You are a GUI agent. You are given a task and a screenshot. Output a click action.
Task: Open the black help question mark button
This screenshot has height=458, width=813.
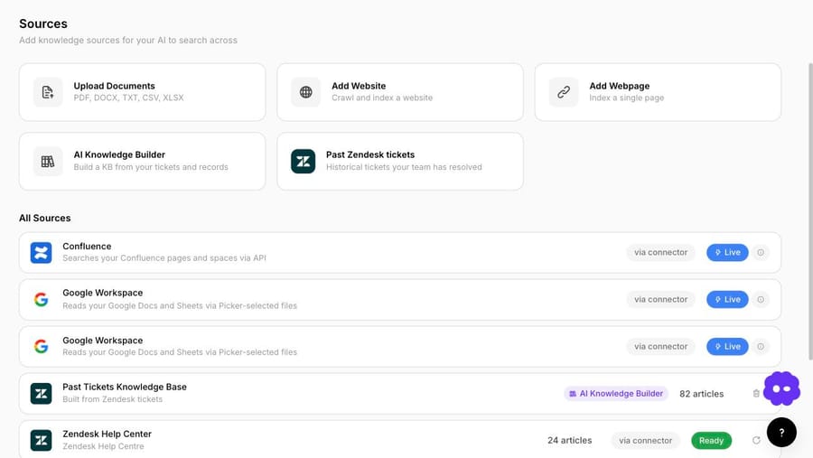click(x=782, y=432)
